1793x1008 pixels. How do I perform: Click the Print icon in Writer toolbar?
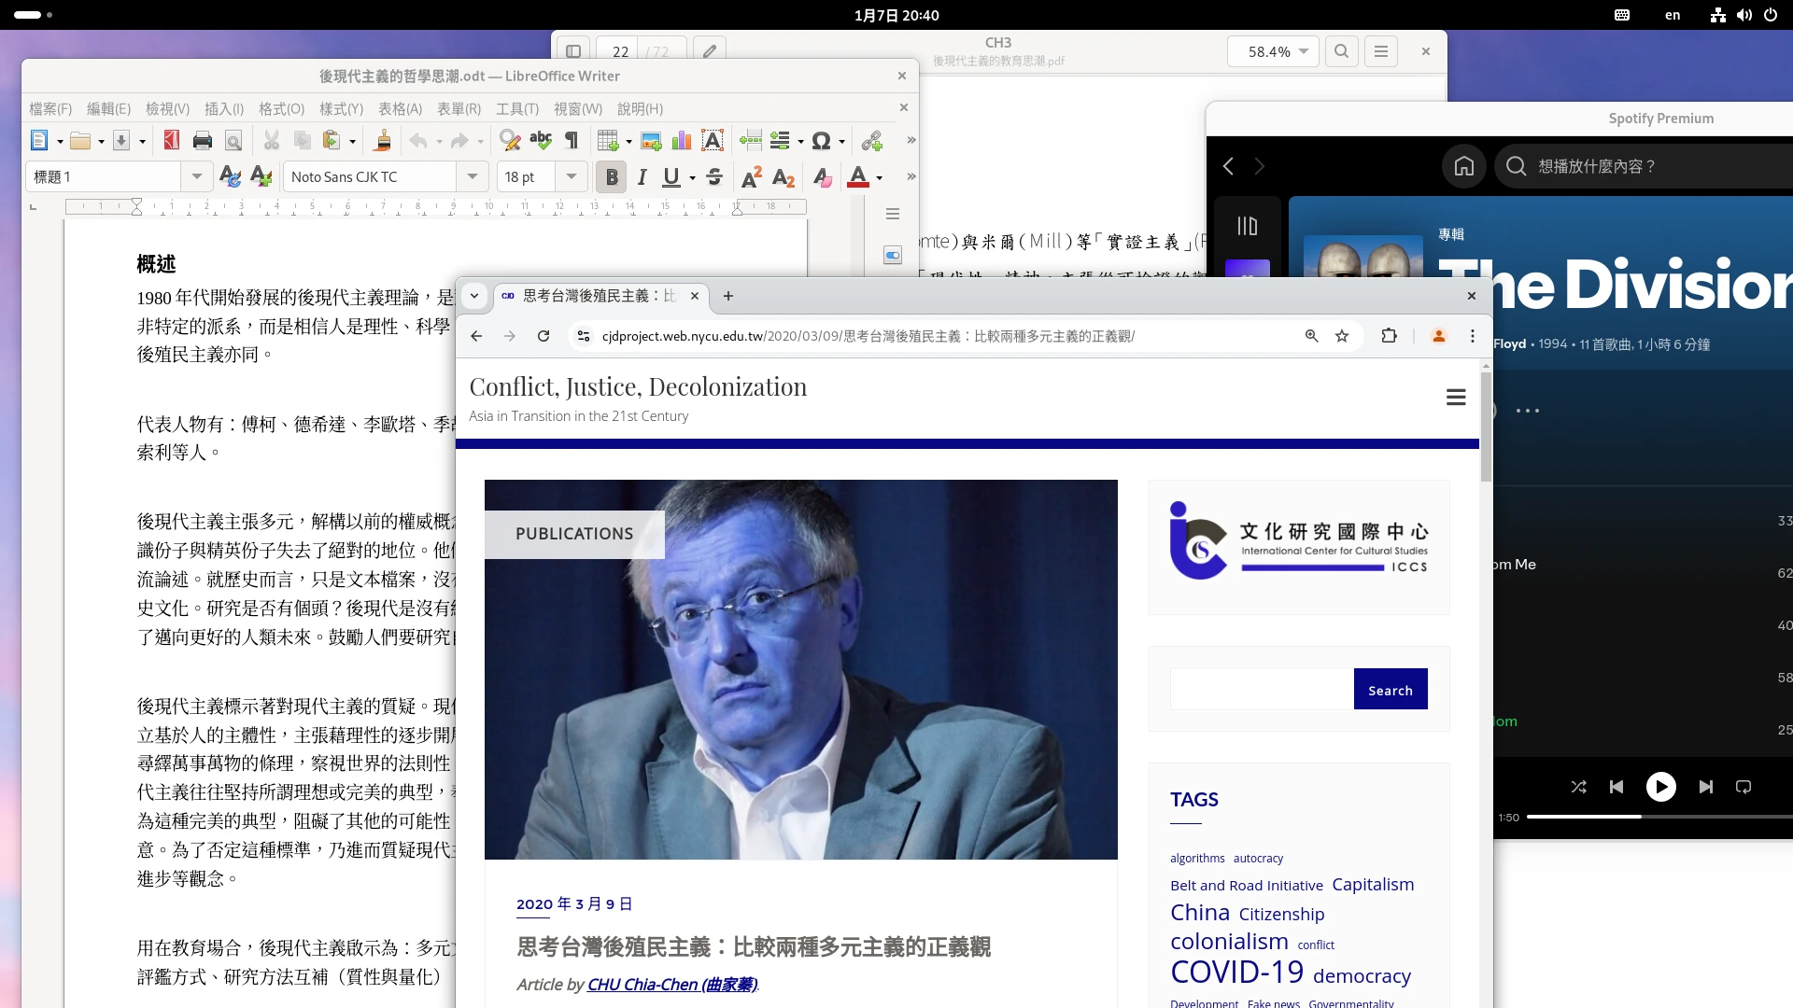(202, 141)
